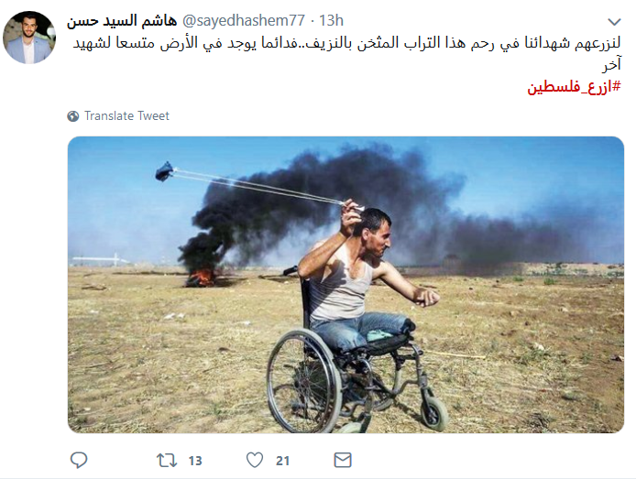Open the display name هاشم السيد حسن
This screenshot has width=636, height=479.
[x=122, y=20]
